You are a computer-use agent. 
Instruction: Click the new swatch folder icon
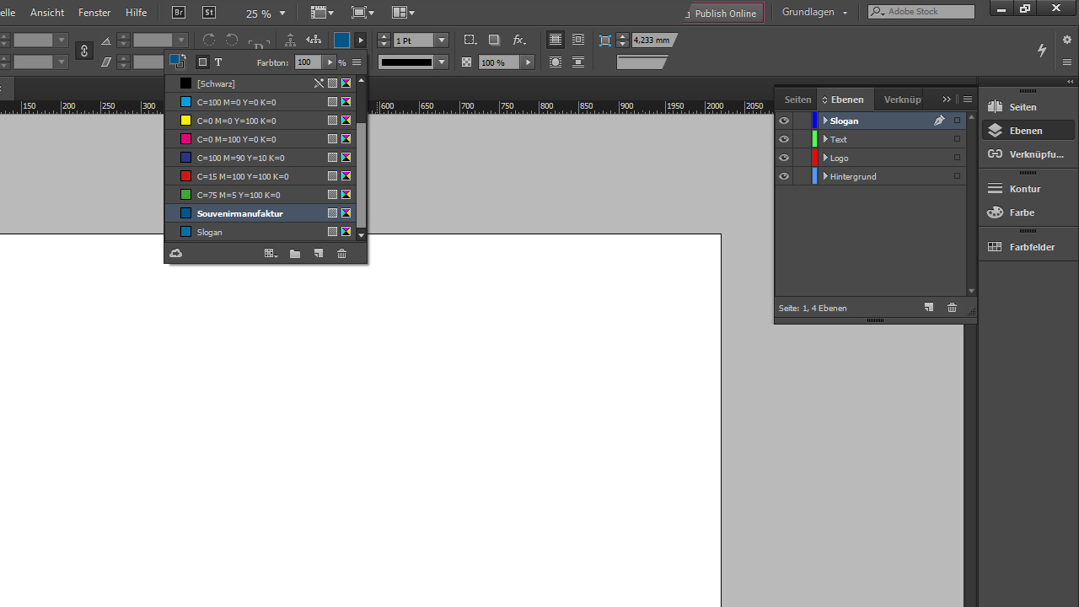pos(294,253)
